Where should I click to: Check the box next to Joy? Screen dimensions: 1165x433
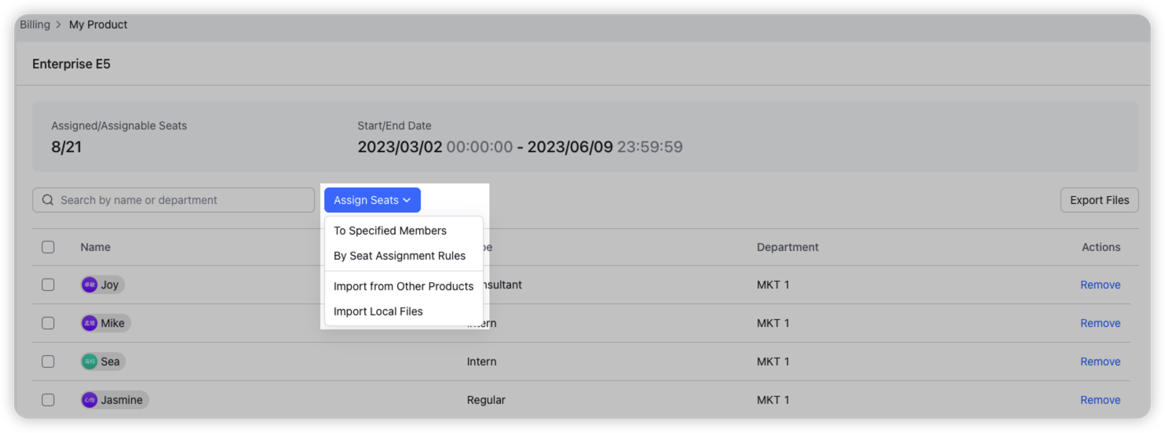tap(48, 285)
